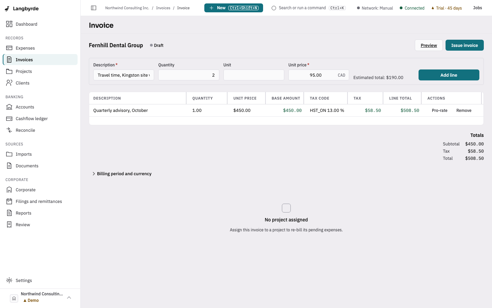Click the Projects folder icon
The image size is (492, 308).
pyautogui.click(x=9, y=71)
